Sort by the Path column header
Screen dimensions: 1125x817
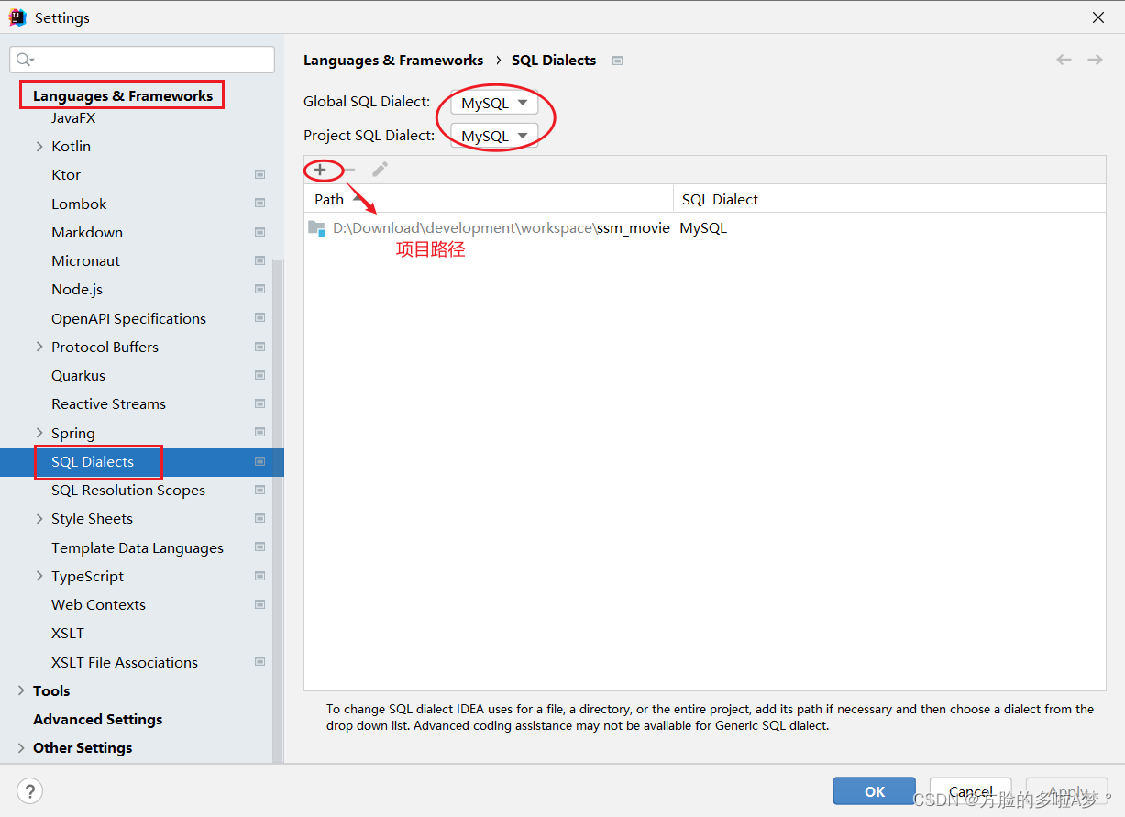pos(489,199)
